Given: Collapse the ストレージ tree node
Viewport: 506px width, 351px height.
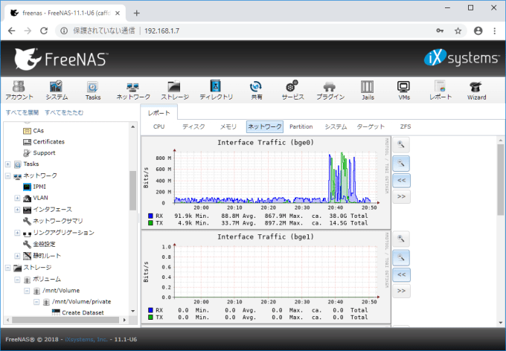Looking at the screenshot, I should click(7, 267).
